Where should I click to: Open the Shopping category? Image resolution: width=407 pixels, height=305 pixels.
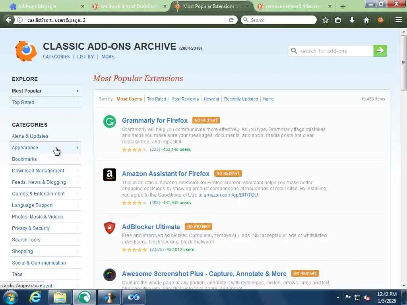coord(45,251)
